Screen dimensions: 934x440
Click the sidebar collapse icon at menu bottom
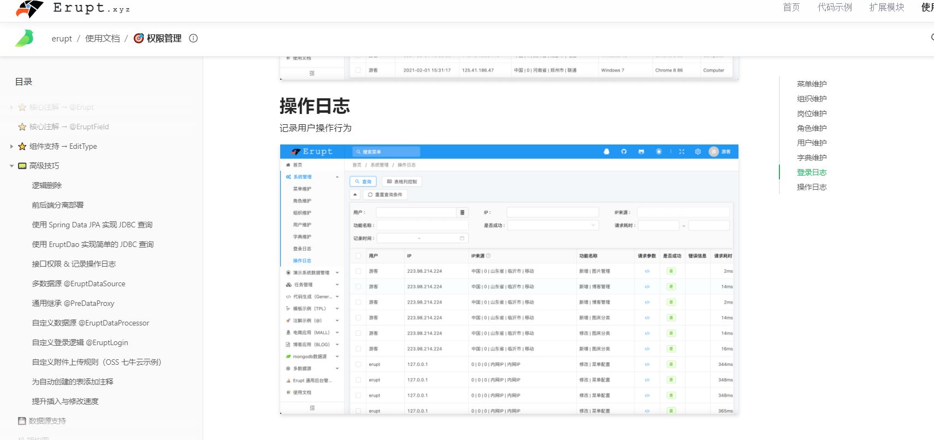(312, 407)
